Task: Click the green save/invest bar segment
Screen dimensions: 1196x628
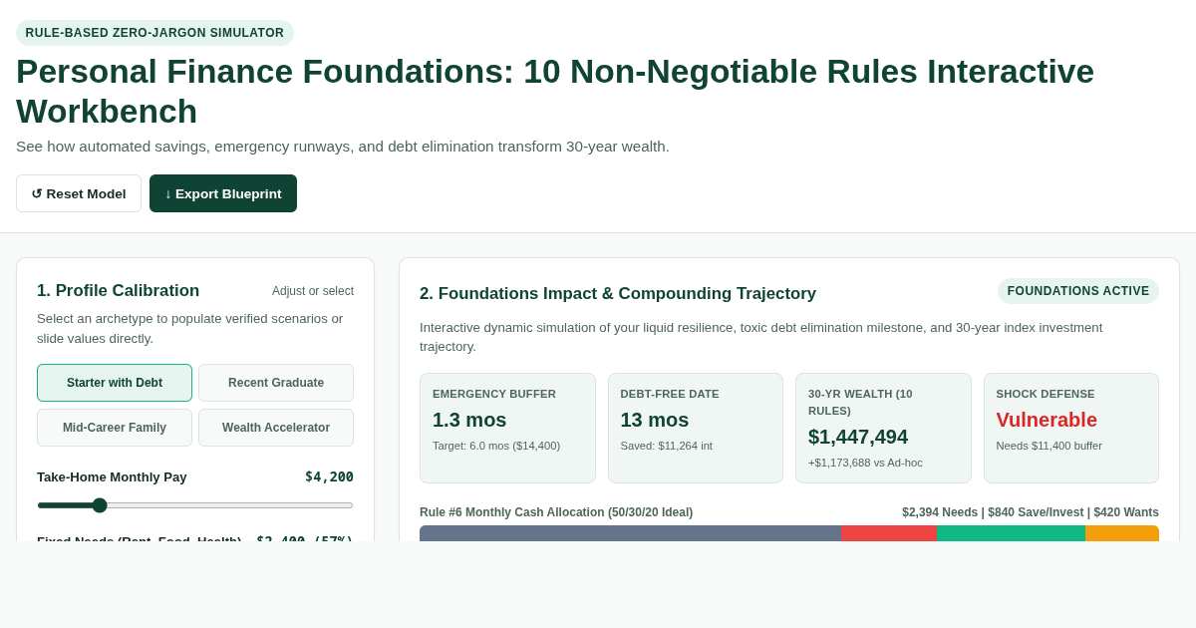Action: (x=1011, y=533)
